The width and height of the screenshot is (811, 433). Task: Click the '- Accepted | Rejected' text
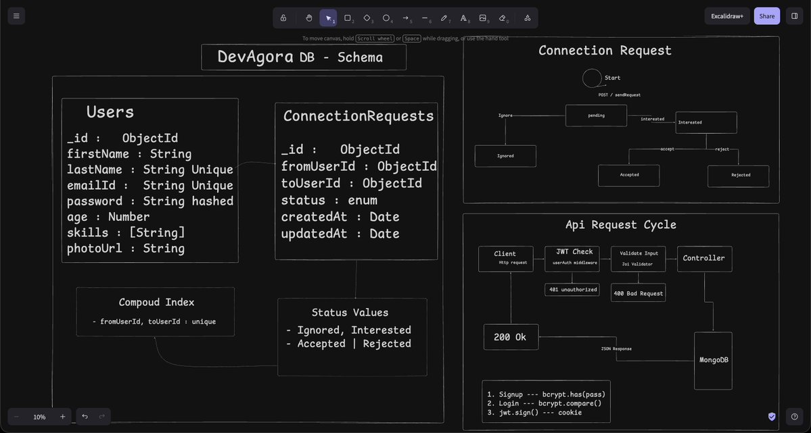348,344
